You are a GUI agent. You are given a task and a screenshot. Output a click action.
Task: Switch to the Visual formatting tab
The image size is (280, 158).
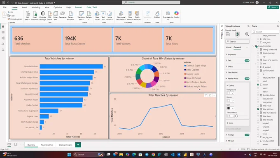pyautogui.click(x=229, y=47)
